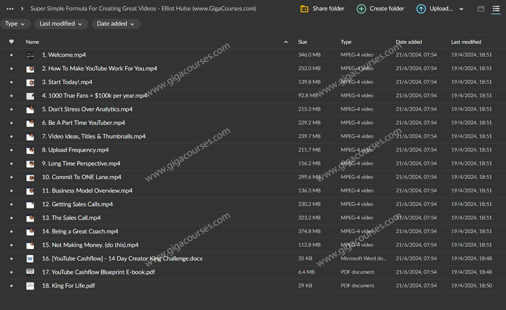
Task: Open 5. Don't Stress Over Analytics.mp4
Action: tap(87, 109)
